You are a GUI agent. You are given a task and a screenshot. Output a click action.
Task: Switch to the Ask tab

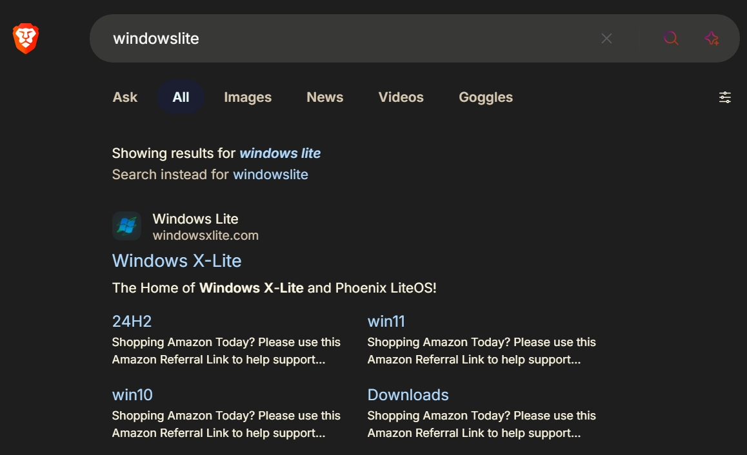tap(125, 97)
